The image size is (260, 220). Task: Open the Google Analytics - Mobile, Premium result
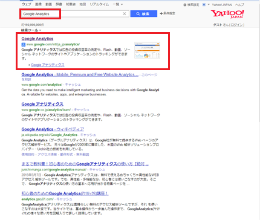pyautogui.click(x=80, y=74)
